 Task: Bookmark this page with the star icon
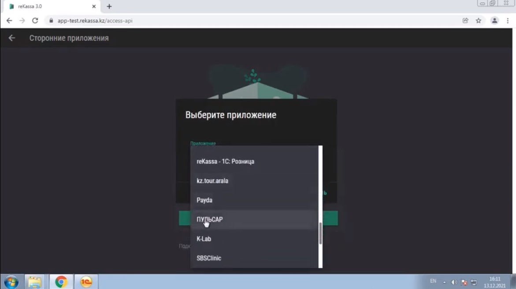(x=479, y=20)
